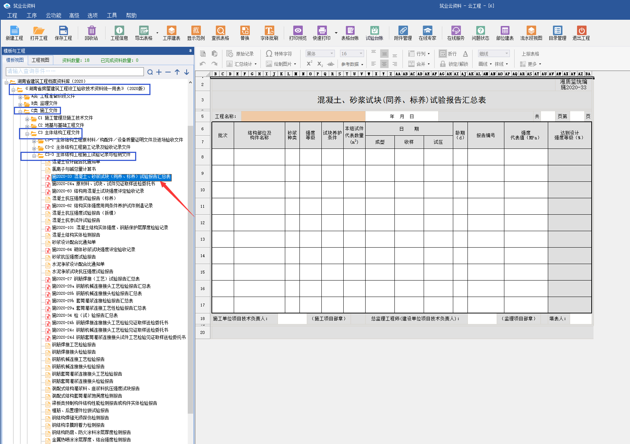Click the search magnifier beside query box

click(x=150, y=72)
